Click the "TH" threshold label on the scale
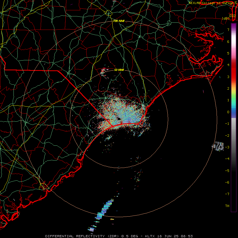Image resolution: width=238 pixels, height=238 pixels. pos(227,206)
